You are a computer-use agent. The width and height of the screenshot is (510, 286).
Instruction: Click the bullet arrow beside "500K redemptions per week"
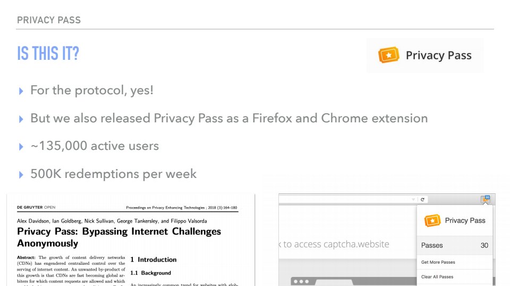click(x=21, y=174)
